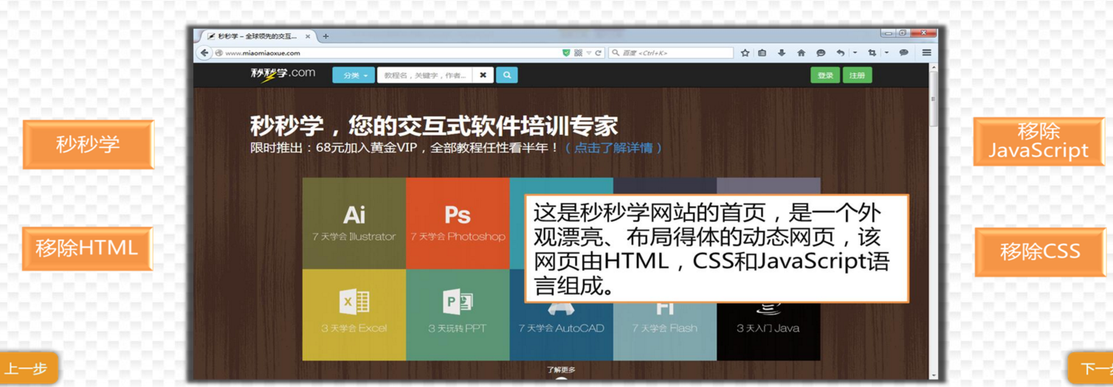Open the downloads arrow icon
This screenshot has height=387, width=1113.
click(x=782, y=53)
